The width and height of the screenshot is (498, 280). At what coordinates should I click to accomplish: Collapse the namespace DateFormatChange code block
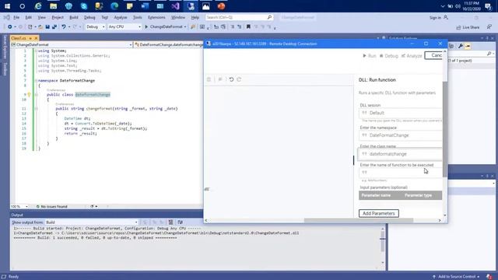(x=37, y=81)
